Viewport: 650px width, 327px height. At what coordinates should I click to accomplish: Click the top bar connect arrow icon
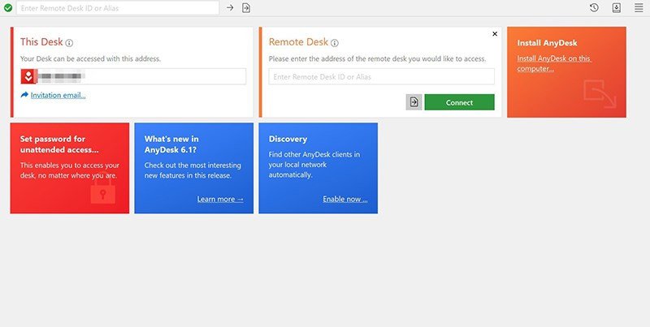(x=230, y=8)
